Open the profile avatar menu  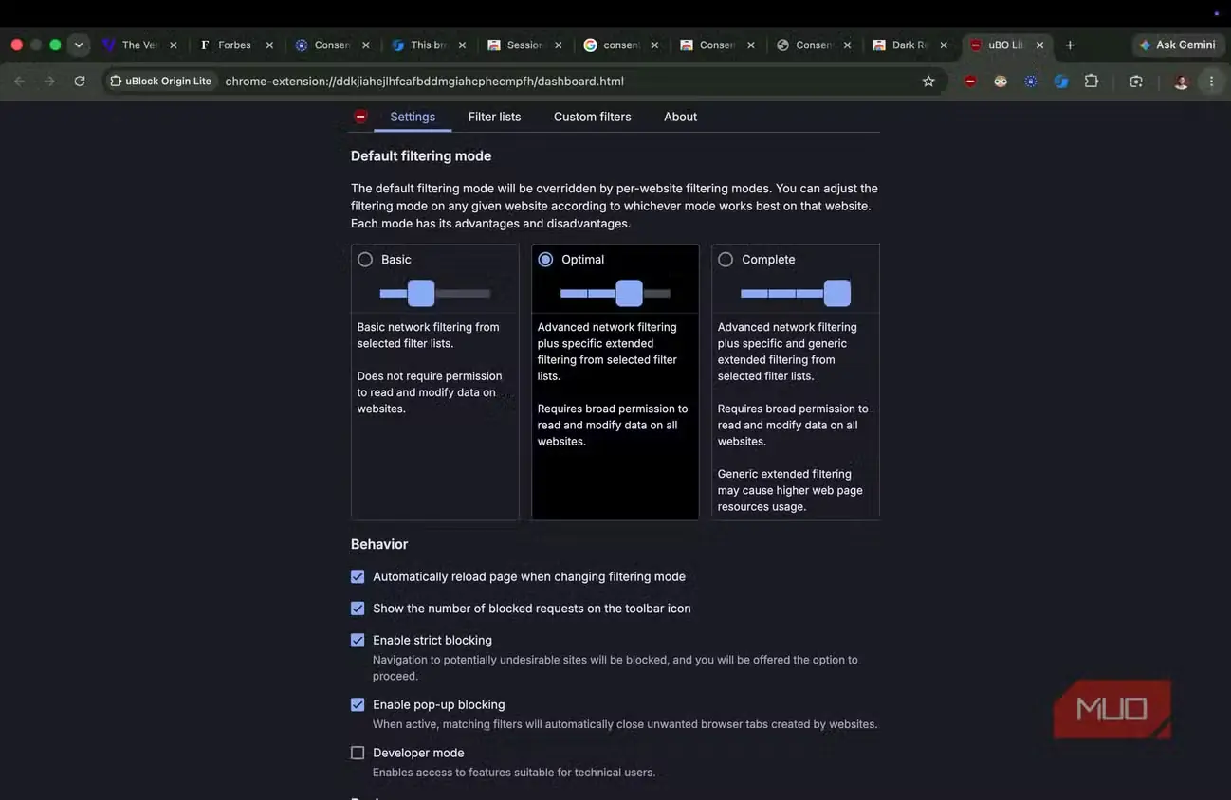[1182, 82]
